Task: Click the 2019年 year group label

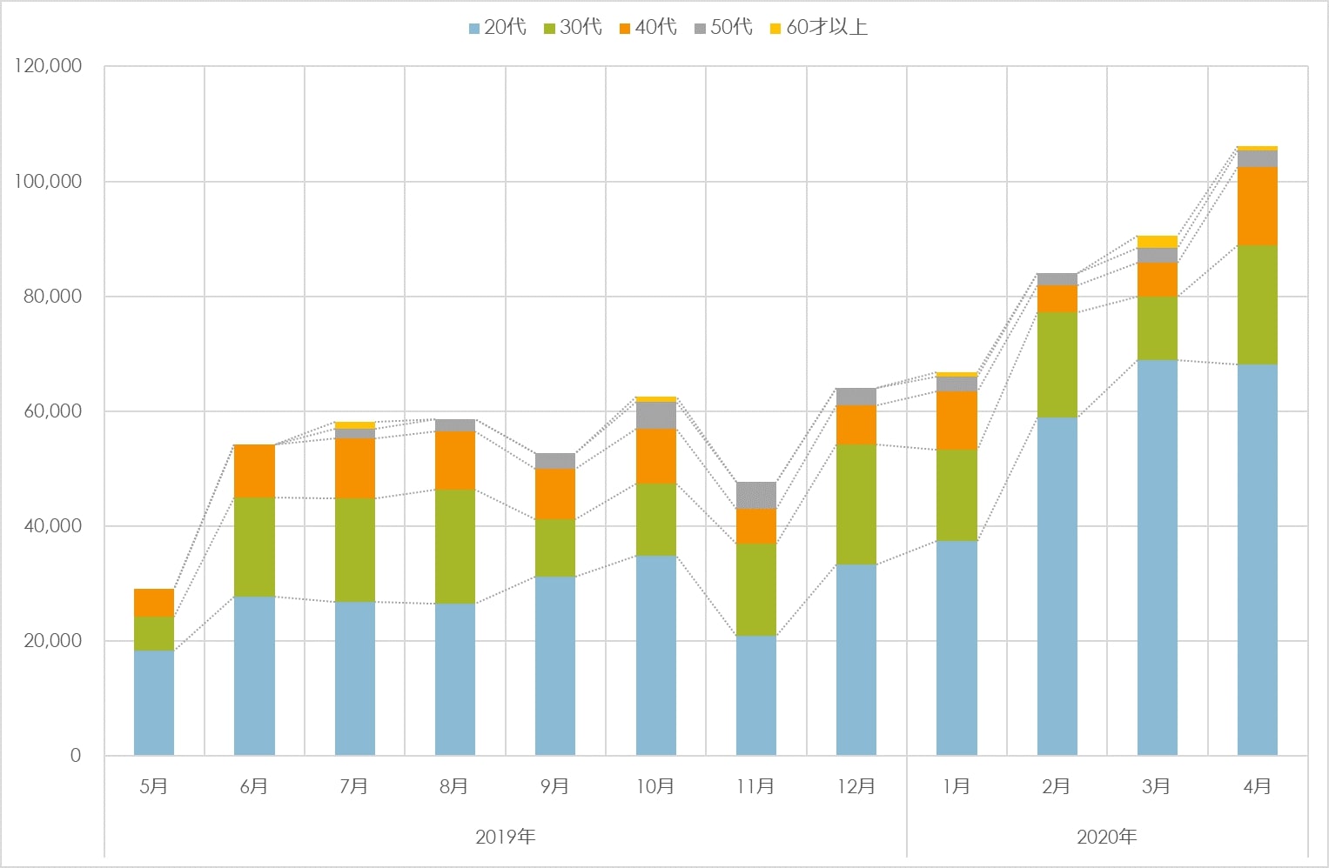Action: point(506,837)
